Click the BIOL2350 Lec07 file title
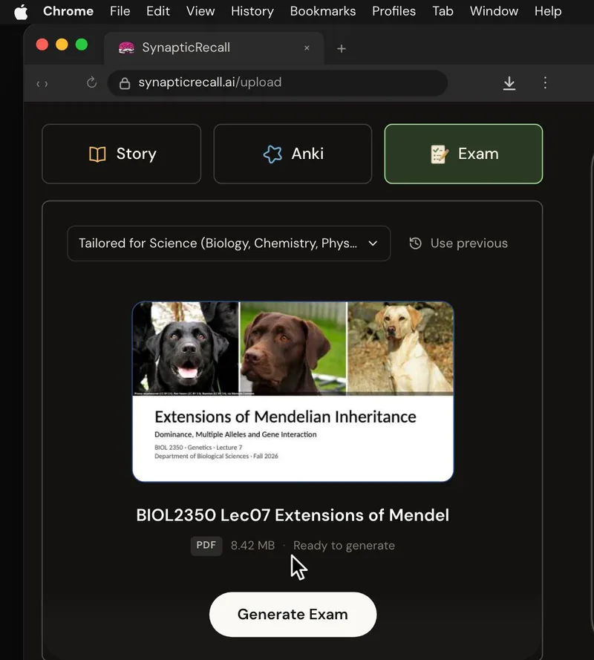The width and height of the screenshot is (594, 660). tap(293, 515)
